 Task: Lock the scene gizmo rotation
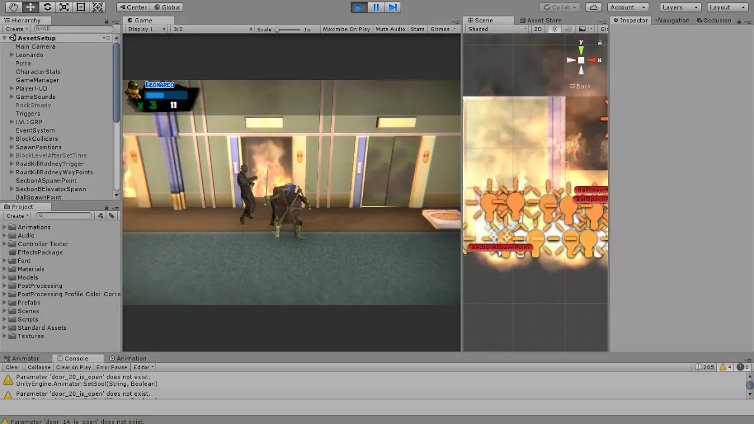click(600, 42)
